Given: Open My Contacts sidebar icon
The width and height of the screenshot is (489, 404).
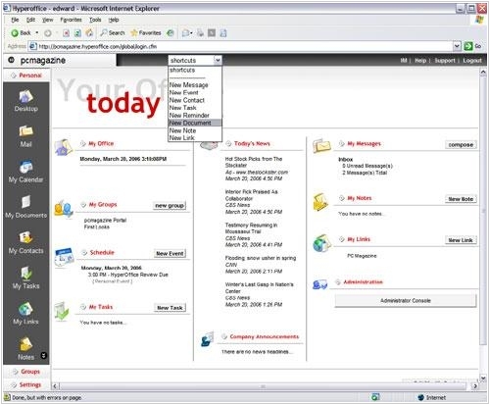Looking at the screenshot, I should point(25,237).
